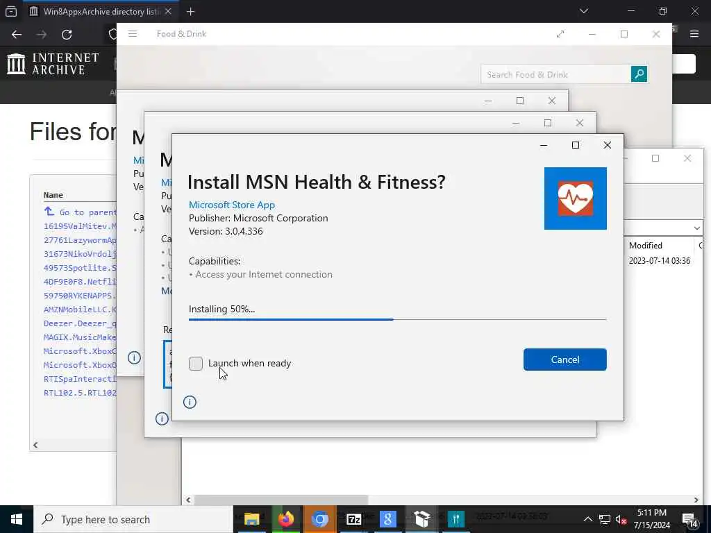Screen dimensions: 711x533
Task: Close the Win8AppxArchive tab
Action: (x=168, y=11)
